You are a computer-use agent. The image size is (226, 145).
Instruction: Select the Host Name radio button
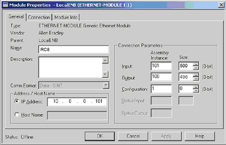(x=17, y=114)
